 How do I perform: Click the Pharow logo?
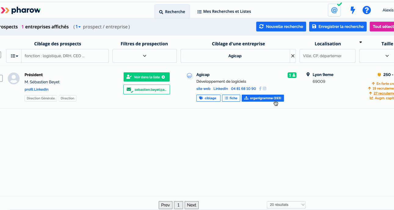tap(20, 10)
